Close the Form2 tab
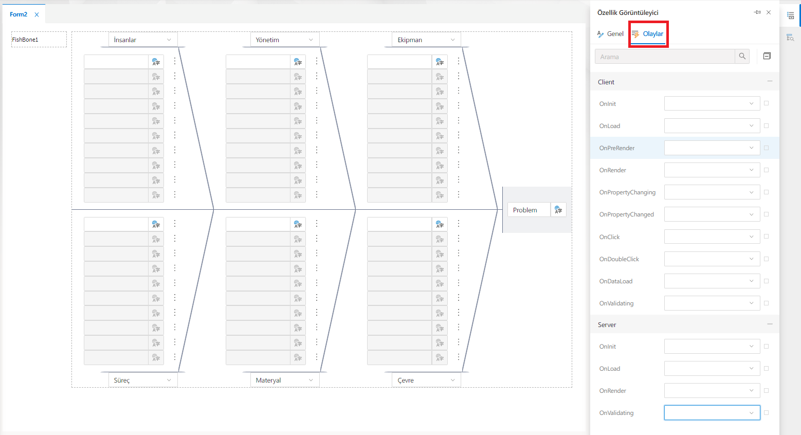This screenshot has height=435, width=801. point(37,15)
